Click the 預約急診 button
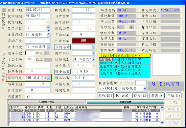Viewport: 186px width, 128px height. click(63, 47)
